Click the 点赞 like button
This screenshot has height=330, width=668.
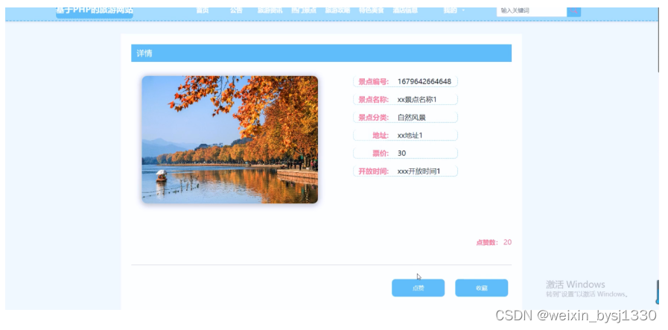(418, 288)
